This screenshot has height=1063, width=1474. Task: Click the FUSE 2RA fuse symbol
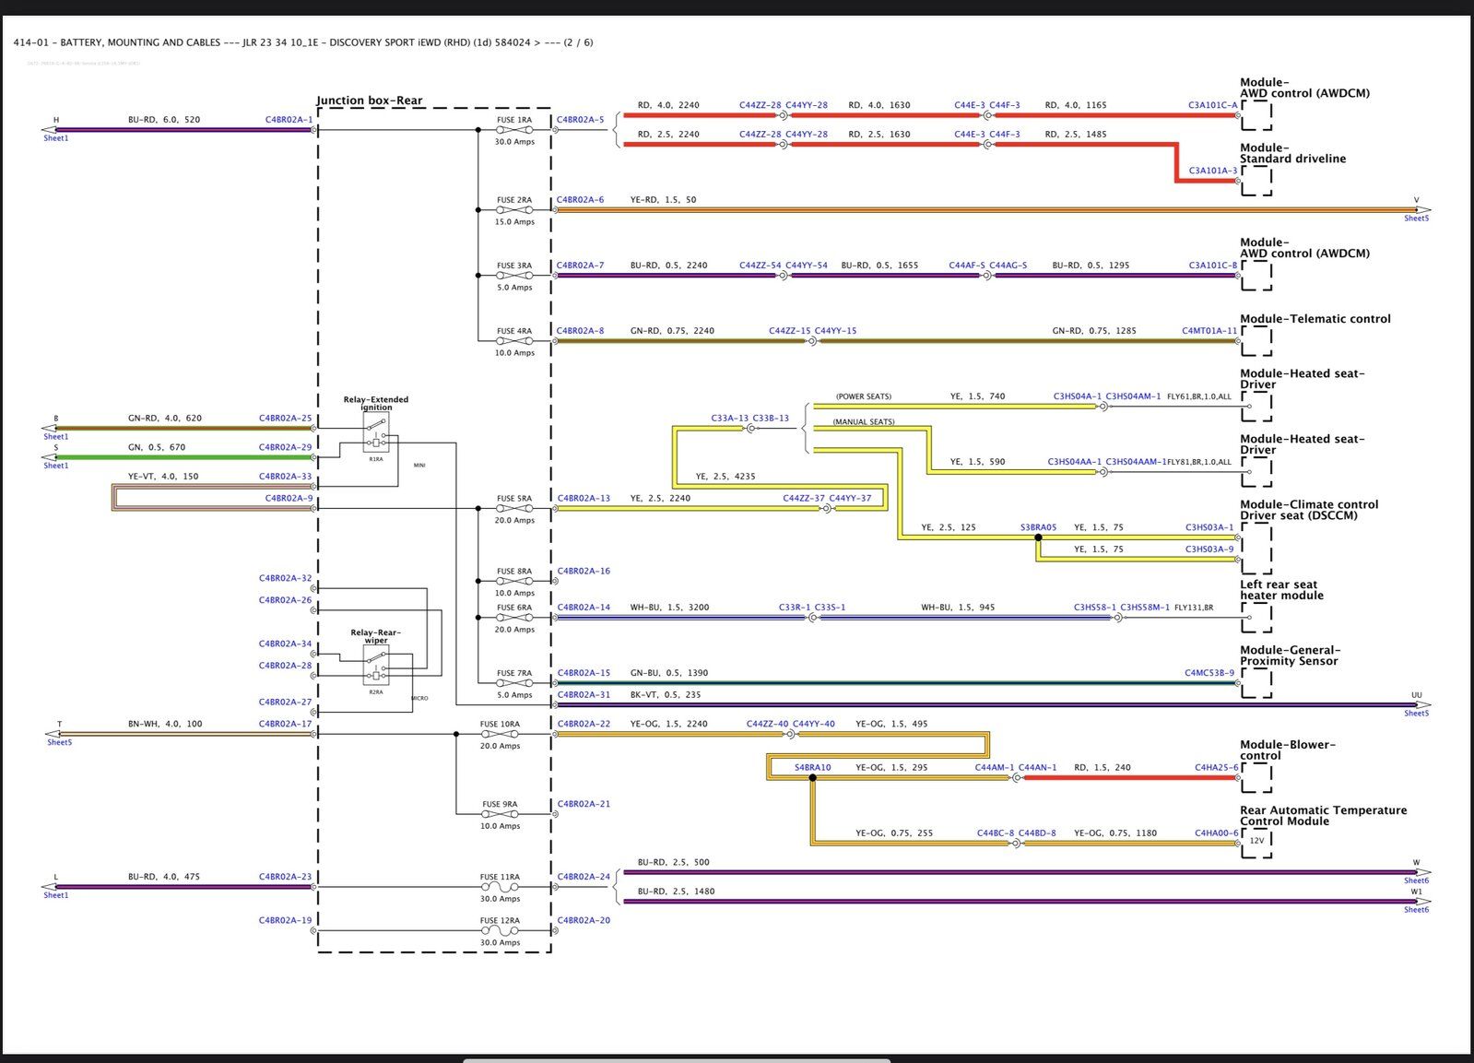pyautogui.click(x=514, y=210)
